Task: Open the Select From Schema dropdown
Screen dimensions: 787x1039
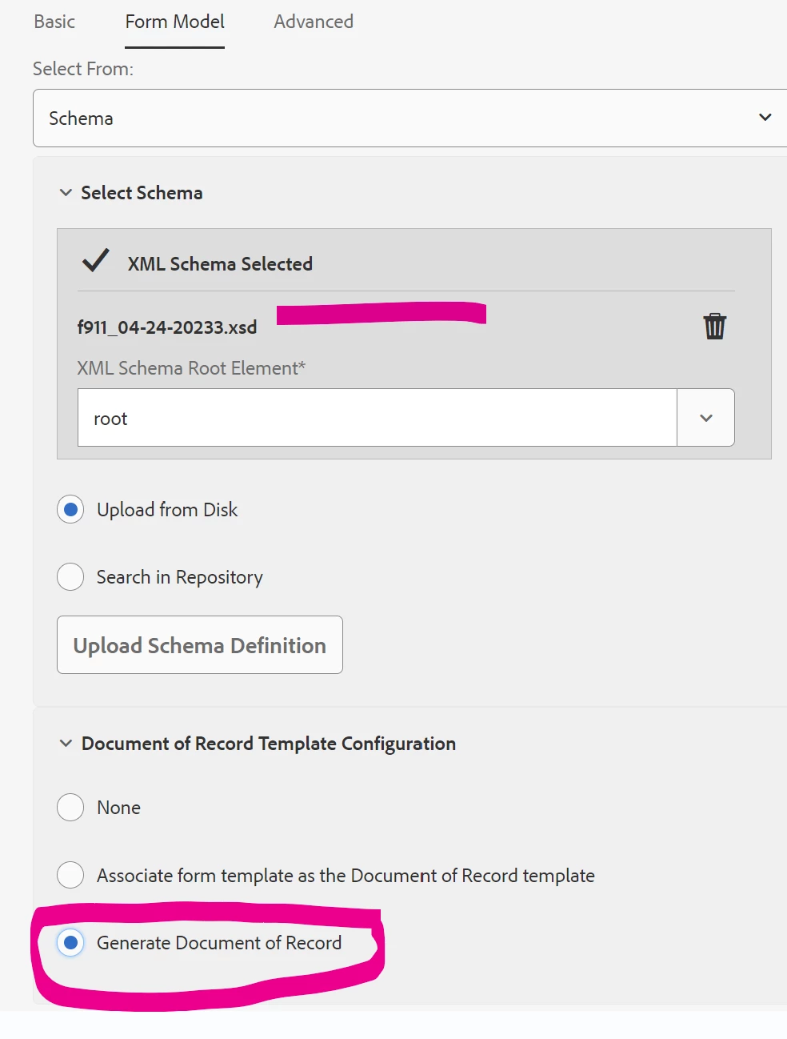Action: (x=765, y=118)
